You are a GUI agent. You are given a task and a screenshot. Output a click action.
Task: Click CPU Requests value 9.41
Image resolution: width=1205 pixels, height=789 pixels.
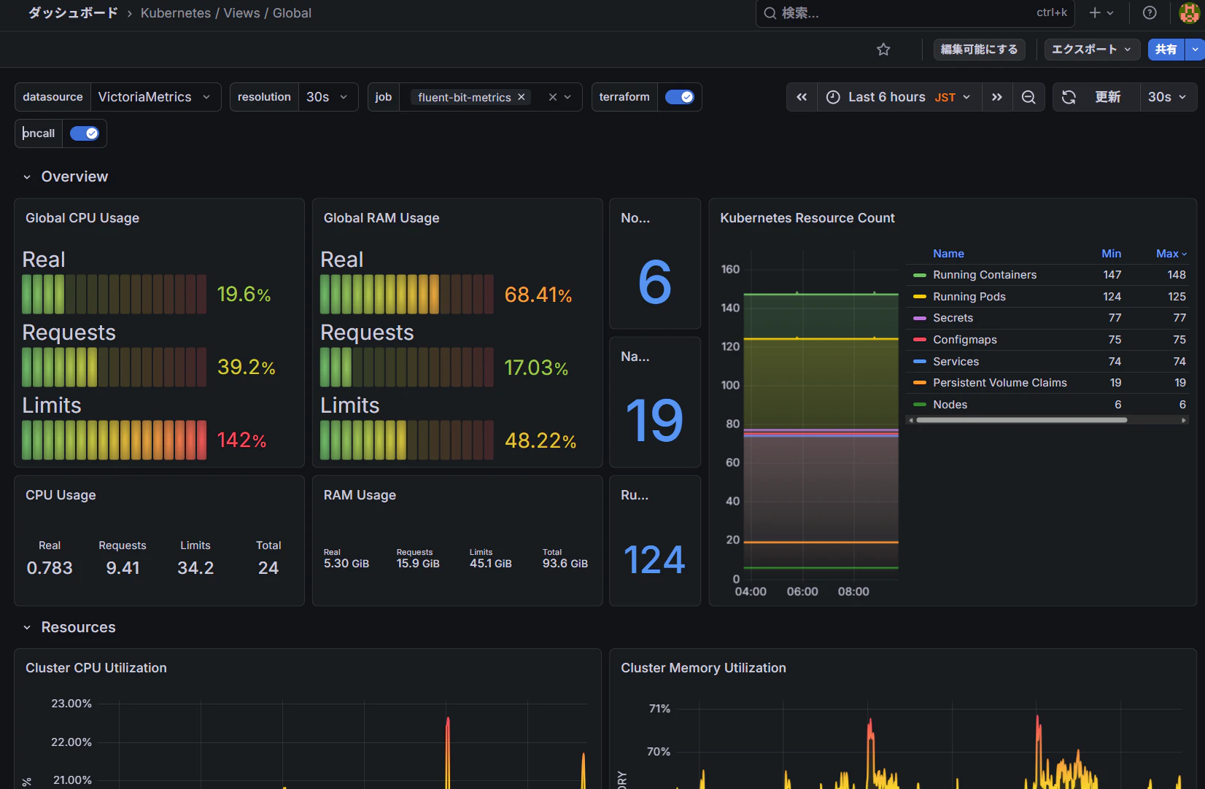tap(123, 568)
